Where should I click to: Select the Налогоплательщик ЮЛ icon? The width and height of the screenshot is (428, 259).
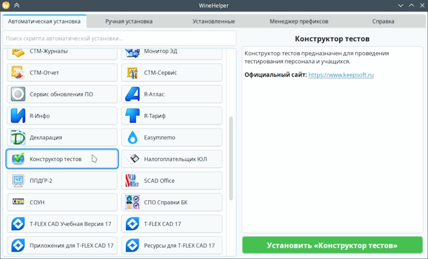tap(132, 159)
